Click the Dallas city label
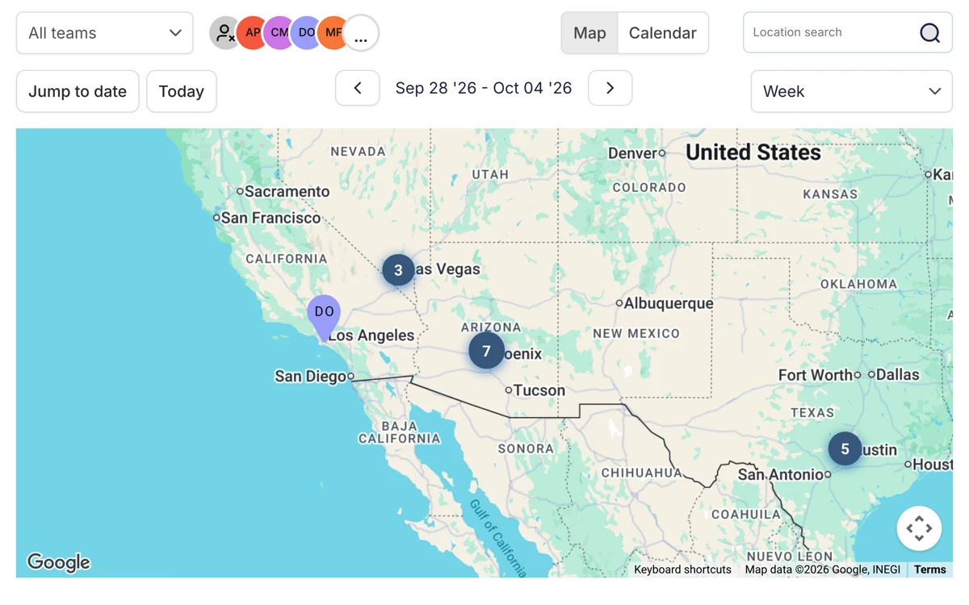 (x=898, y=374)
